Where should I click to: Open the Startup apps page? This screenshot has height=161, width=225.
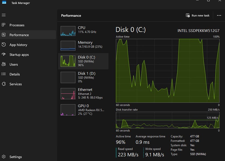pyautogui.click(x=19, y=55)
